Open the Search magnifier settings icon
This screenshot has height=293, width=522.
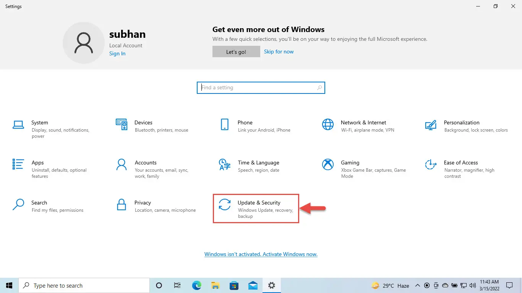tap(18, 204)
